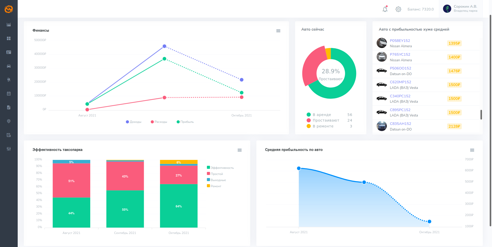This screenshot has height=247, width=492.
Task: Click the 2128₽ badge for C835AH152
Action: point(454,126)
